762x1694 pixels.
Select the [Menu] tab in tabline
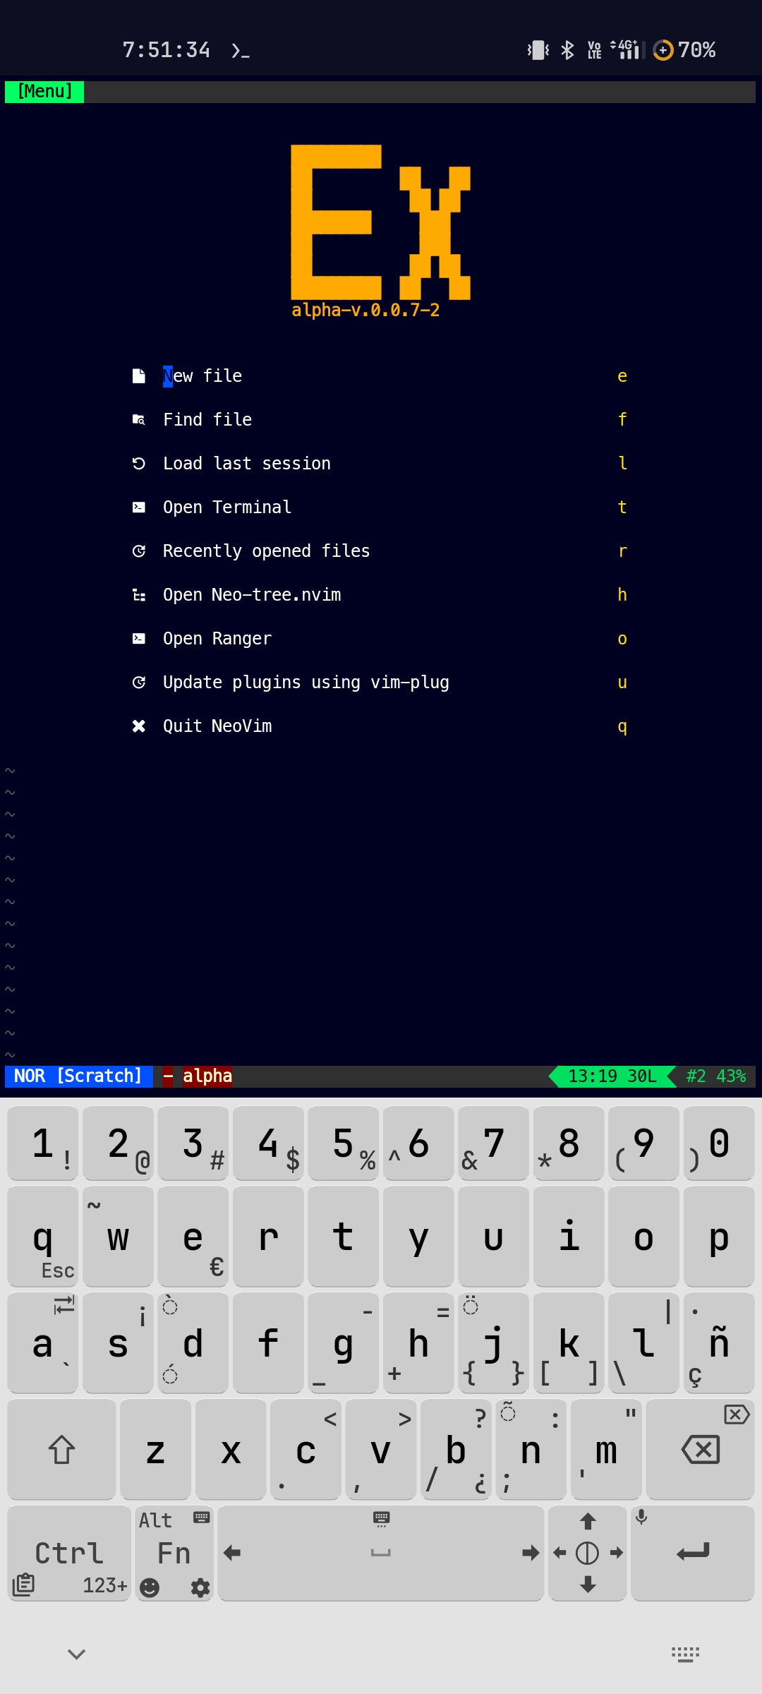click(x=44, y=92)
